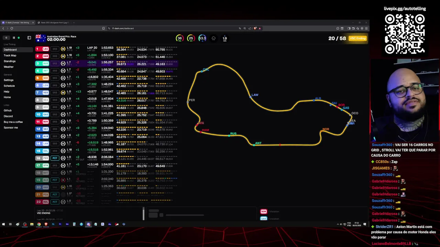Open the Help page
The width and height of the screenshot is (440, 247).
(7, 92)
